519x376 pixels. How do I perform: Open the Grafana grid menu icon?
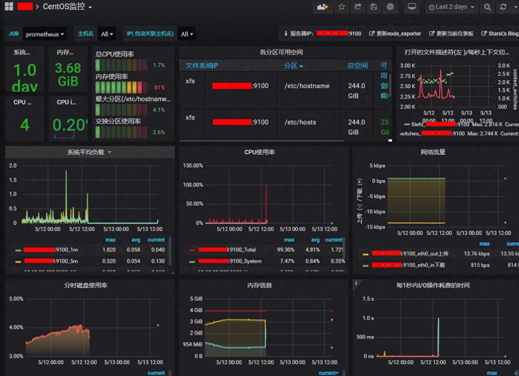(x=9, y=6)
